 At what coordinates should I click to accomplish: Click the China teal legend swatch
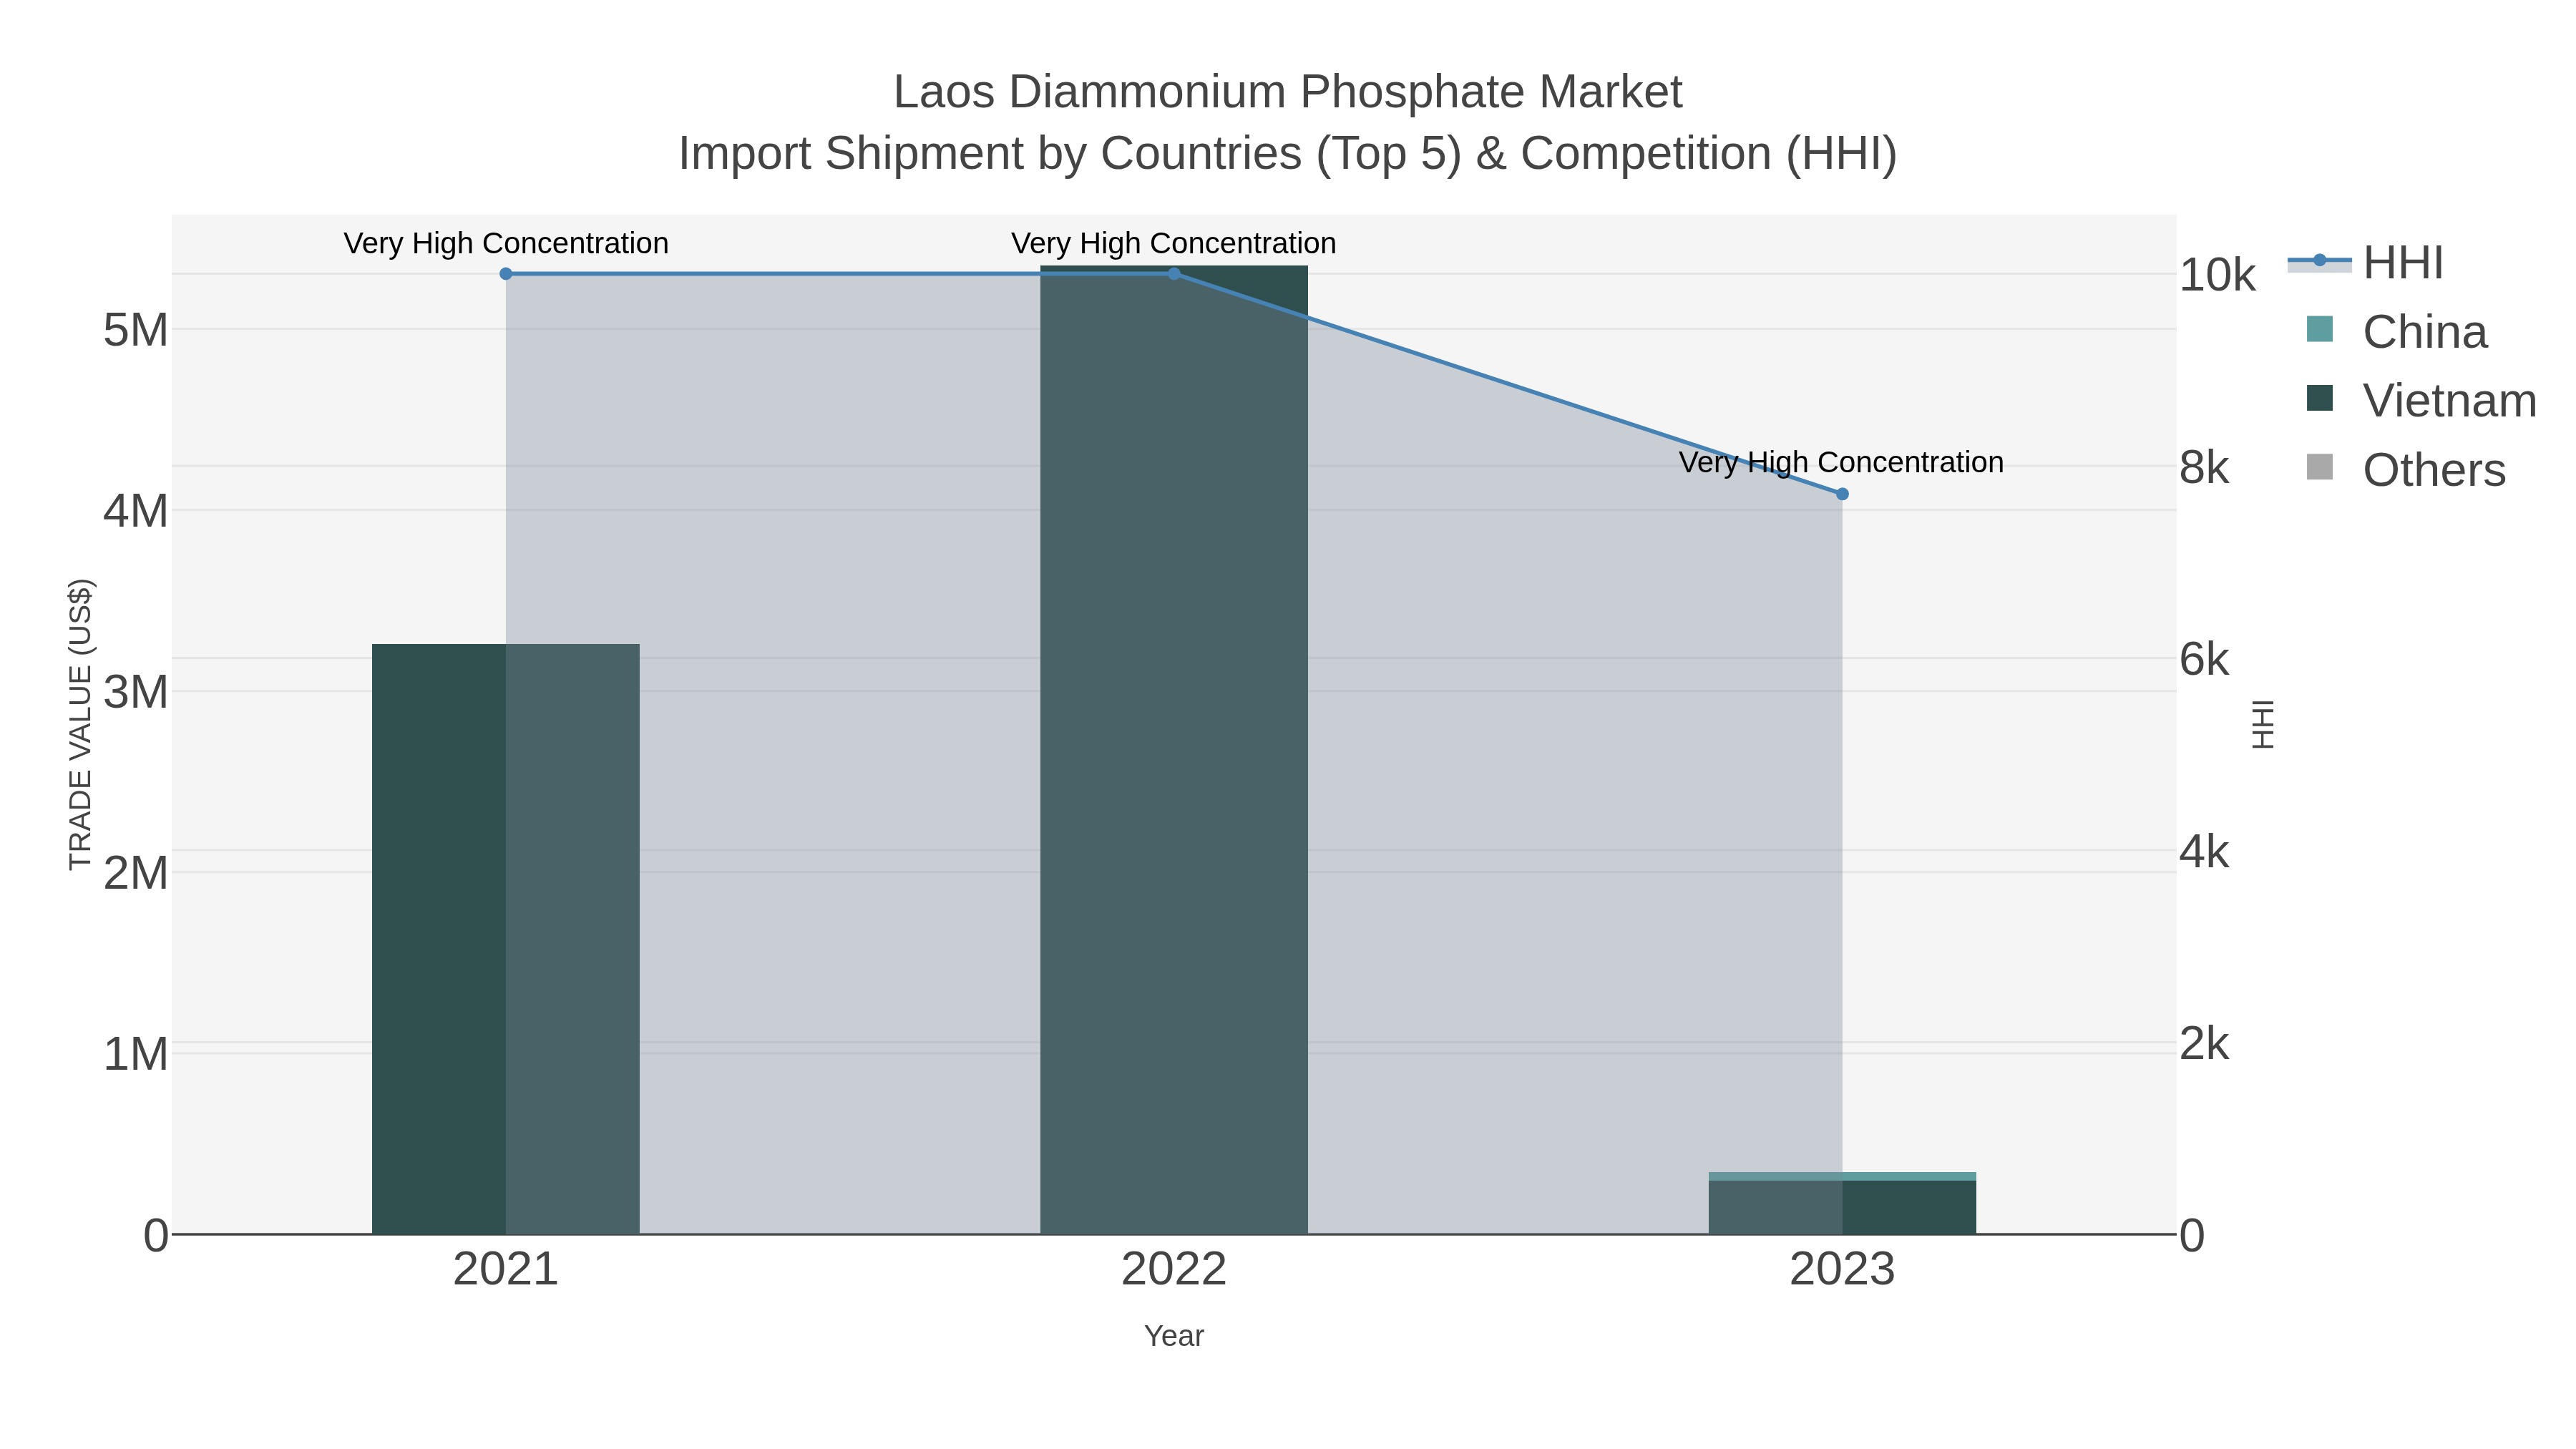click(2319, 329)
